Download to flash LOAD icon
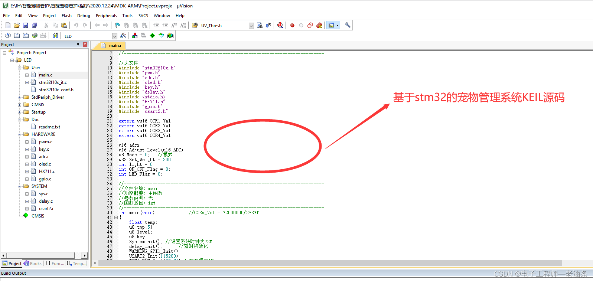Viewport: 593px width, 281px height. point(55,36)
